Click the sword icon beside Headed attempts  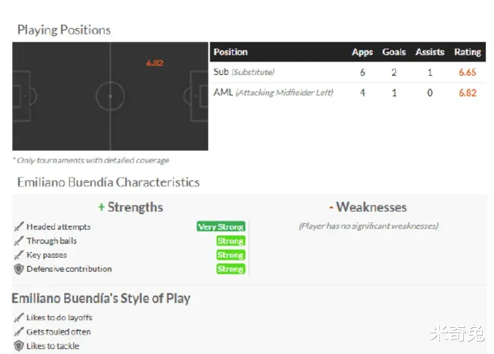coord(19,226)
